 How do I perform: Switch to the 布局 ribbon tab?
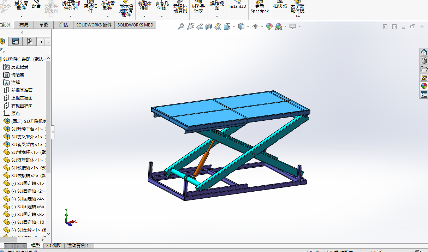tap(24, 25)
